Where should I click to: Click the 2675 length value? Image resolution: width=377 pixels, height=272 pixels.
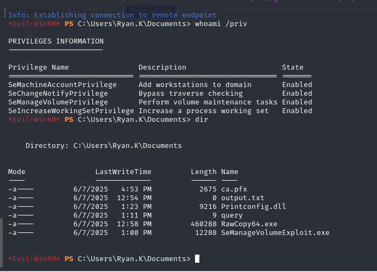click(208, 189)
